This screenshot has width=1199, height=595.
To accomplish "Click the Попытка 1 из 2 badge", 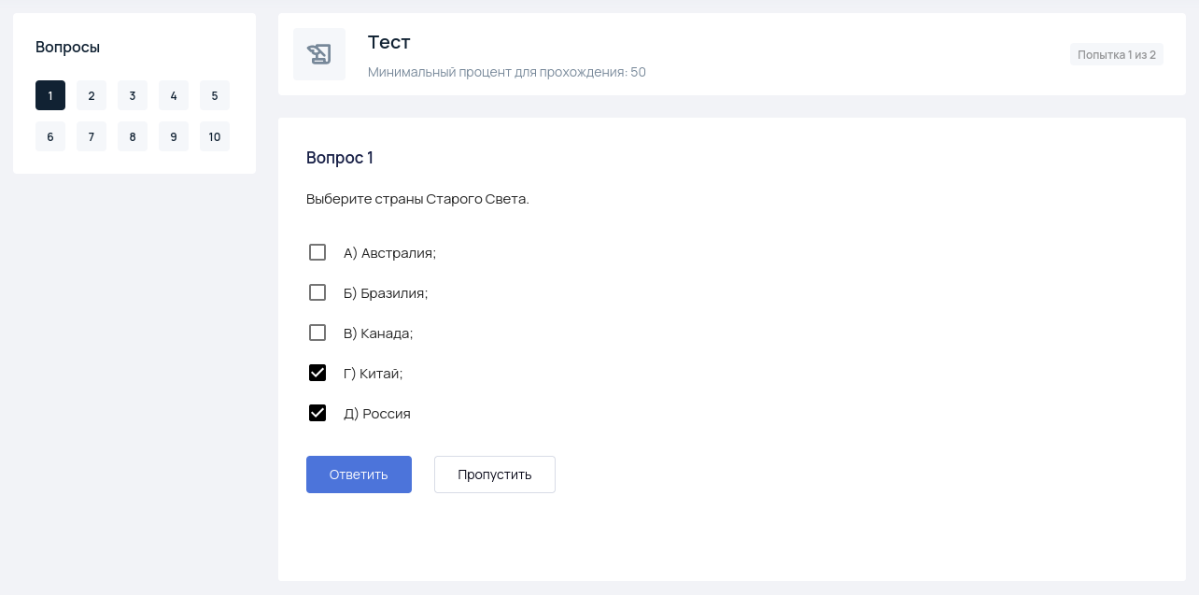I will tap(1116, 54).
